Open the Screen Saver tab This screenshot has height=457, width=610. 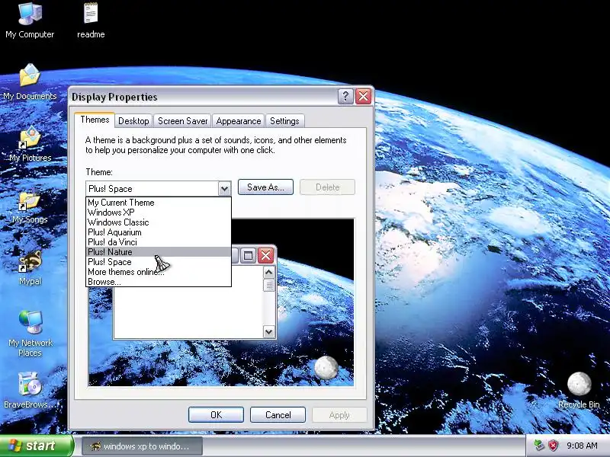(182, 121)
